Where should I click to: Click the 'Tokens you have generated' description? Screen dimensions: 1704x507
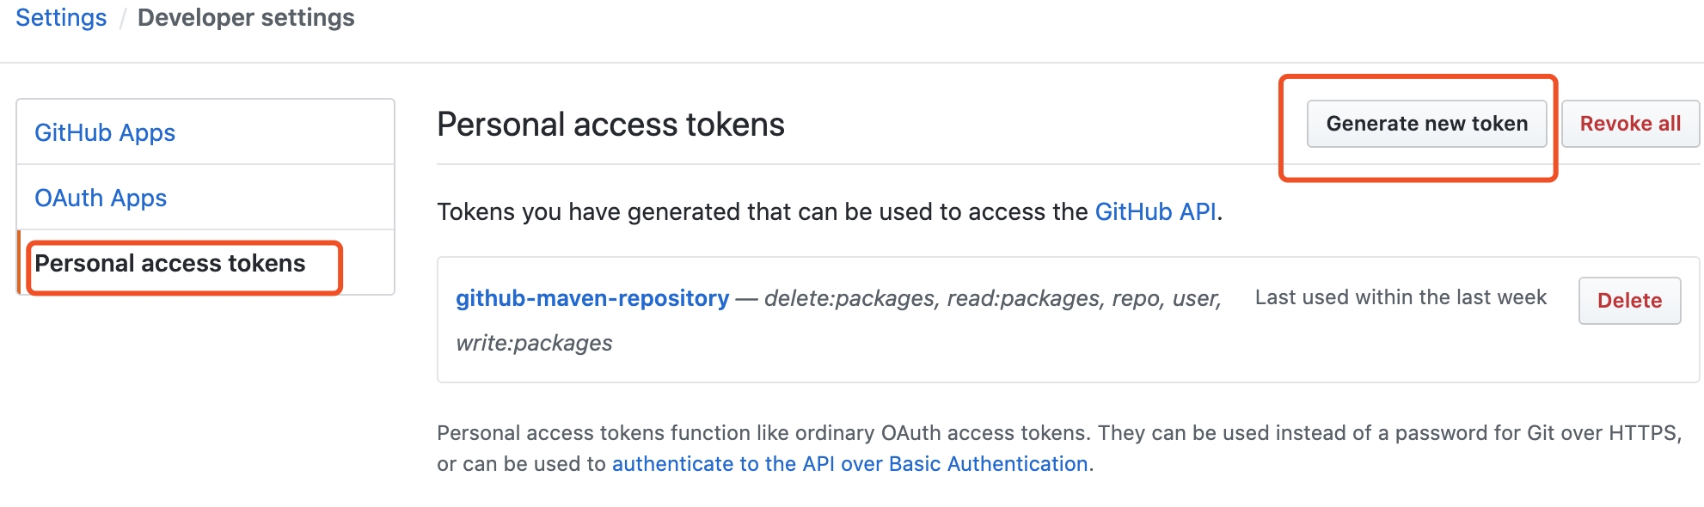pyautogui.click(x=763, y=211)
